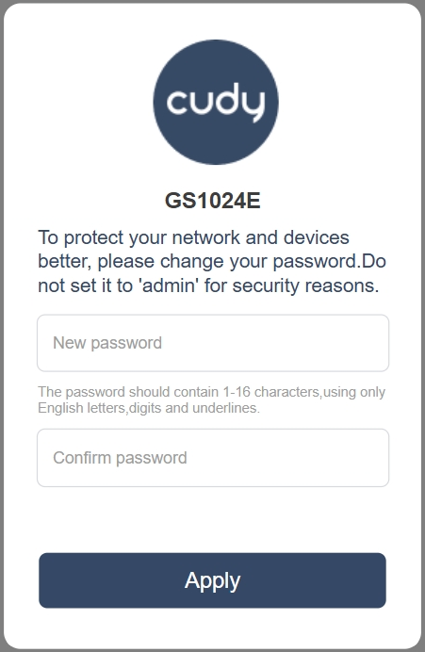Click the device model name GS1024E
Screen dimensions: 425x652
click(213, 201)
